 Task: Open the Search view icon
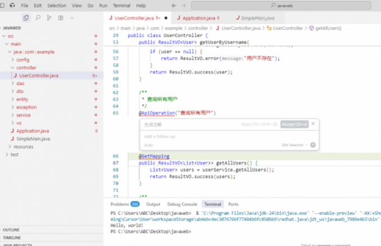click(38, 18)
